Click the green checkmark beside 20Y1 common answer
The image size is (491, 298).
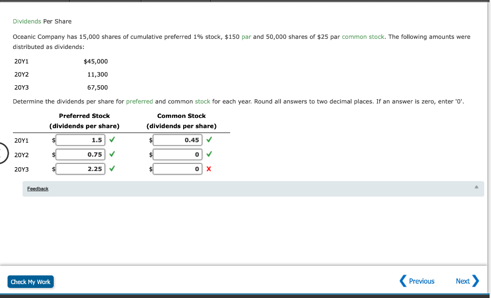pos(210,140)
